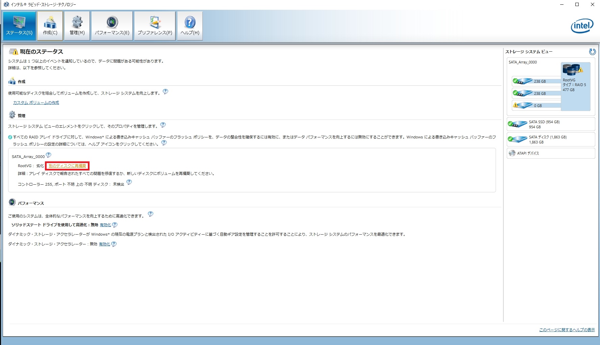Click help icon beside Dynamic Storage Accelerator 有効化
The width and height of the screenshot is (600, 345).
coord(114,244)
